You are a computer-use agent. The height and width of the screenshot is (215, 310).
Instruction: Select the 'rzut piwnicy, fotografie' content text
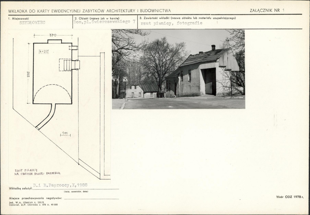(x=171, y=23)
